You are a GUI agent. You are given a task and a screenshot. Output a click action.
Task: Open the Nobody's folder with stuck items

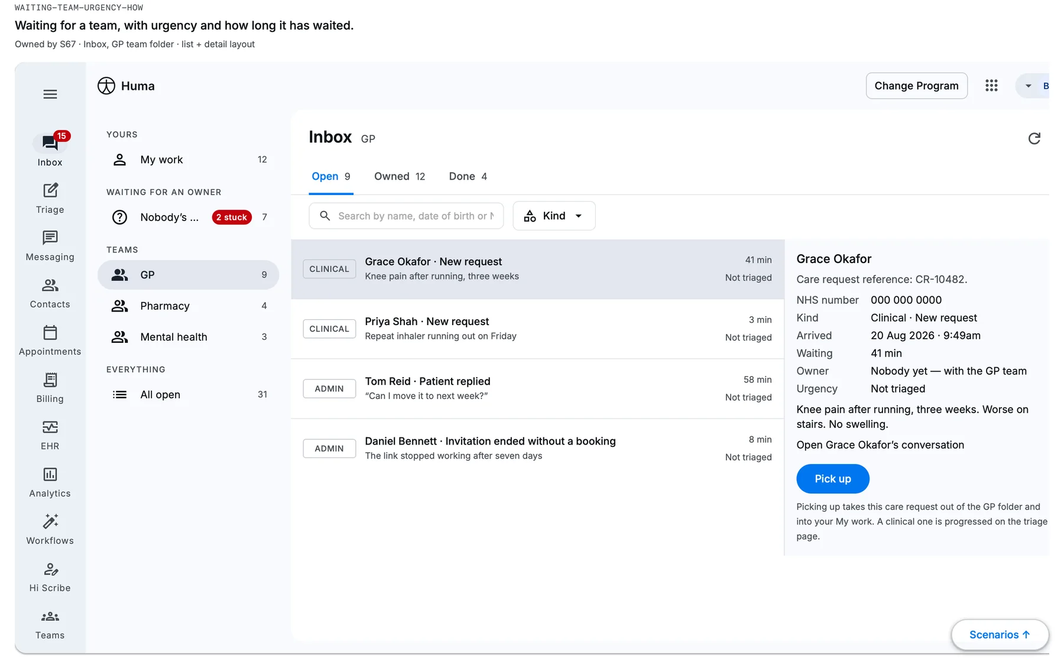pos(189,217)
